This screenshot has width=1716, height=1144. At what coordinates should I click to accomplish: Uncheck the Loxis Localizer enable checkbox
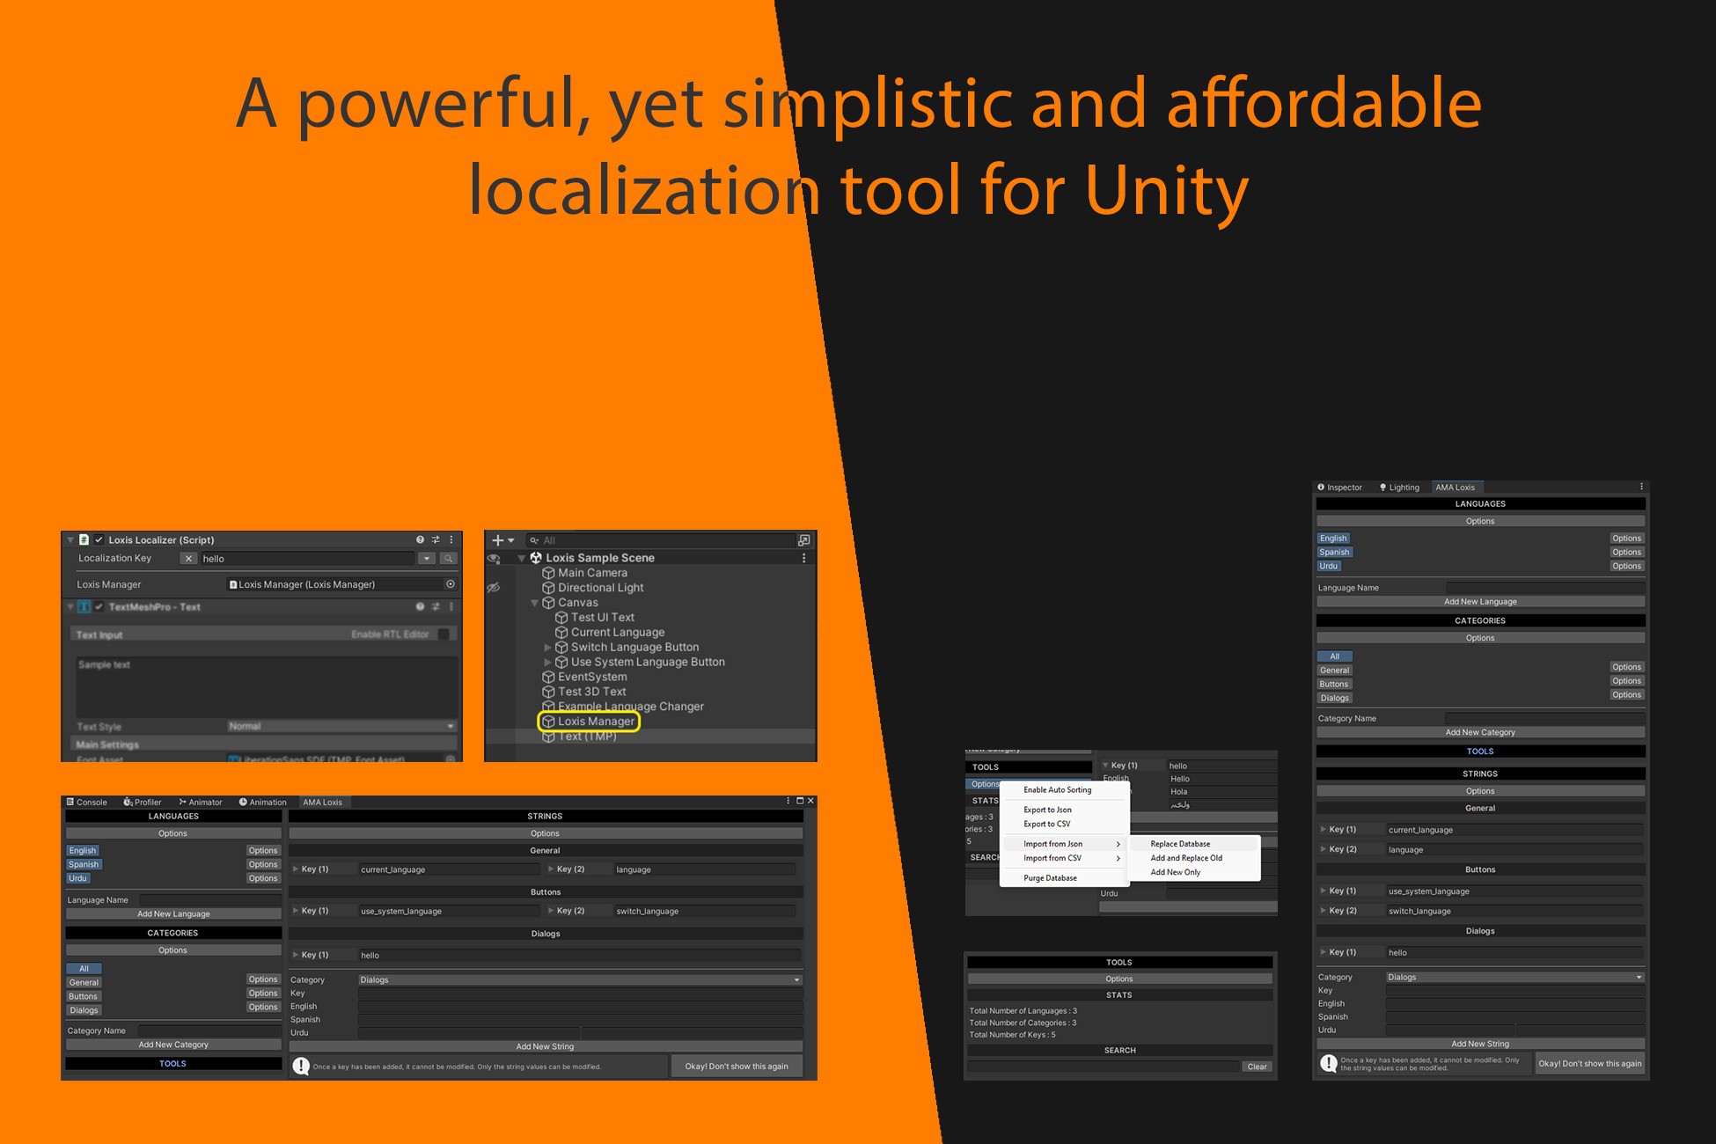click(x=99, y=540)
